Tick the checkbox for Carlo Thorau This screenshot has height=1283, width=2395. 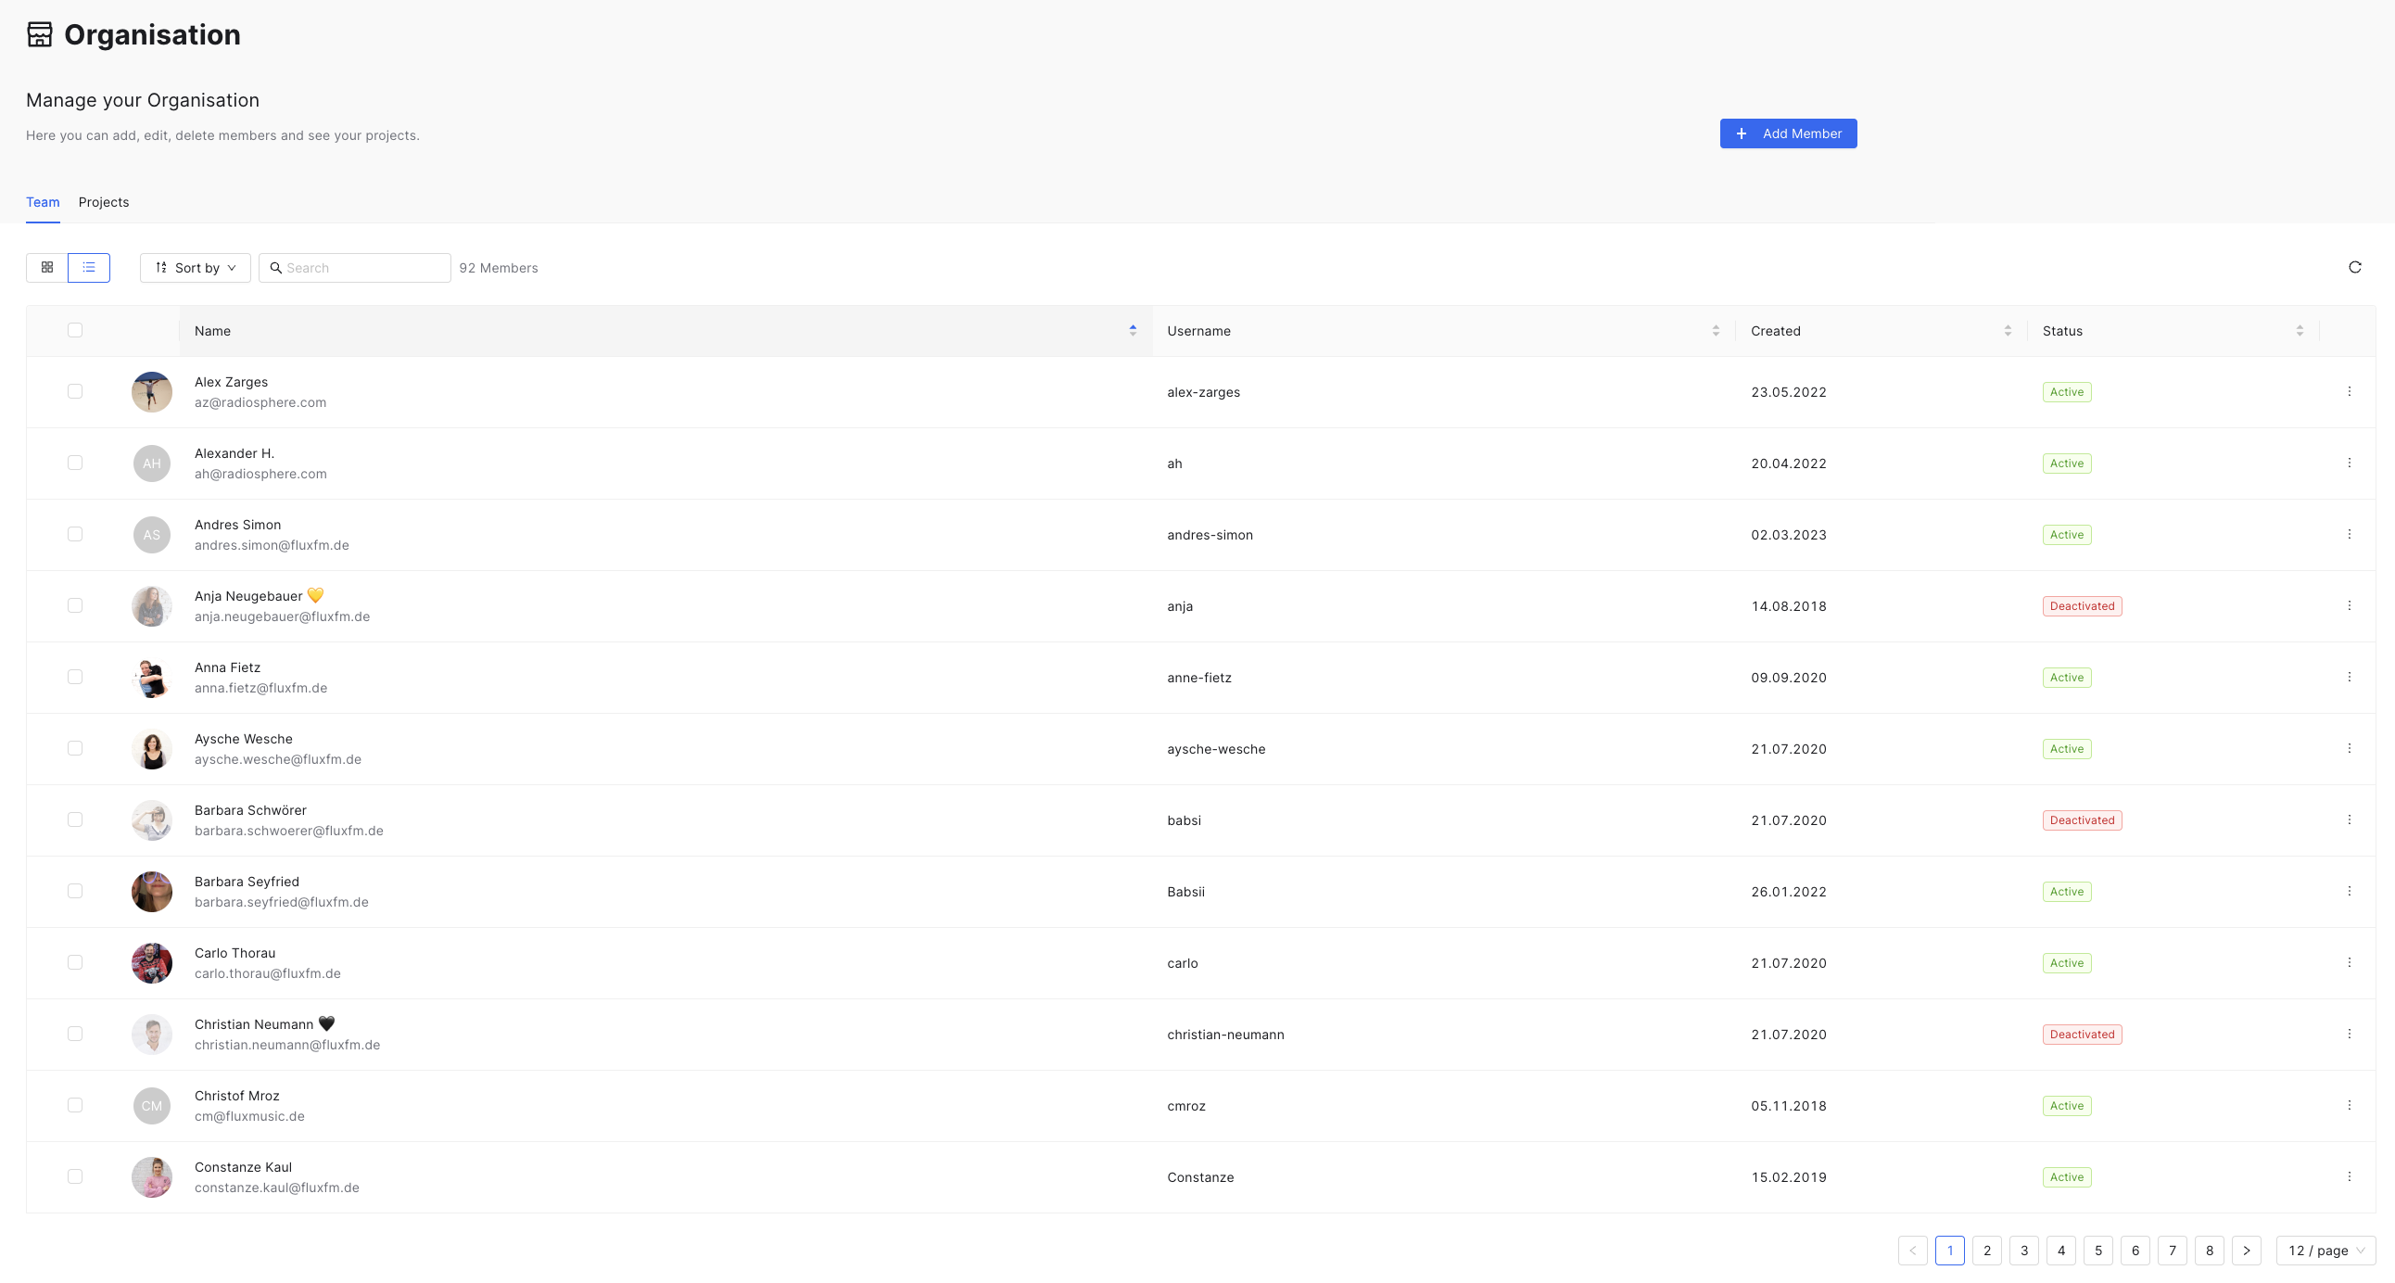[x=75, y=963]
